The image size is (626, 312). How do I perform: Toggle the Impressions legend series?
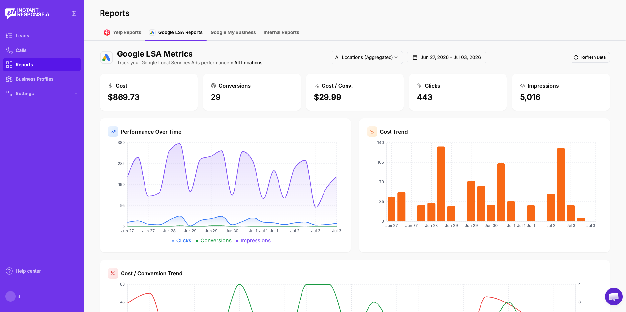253,241
